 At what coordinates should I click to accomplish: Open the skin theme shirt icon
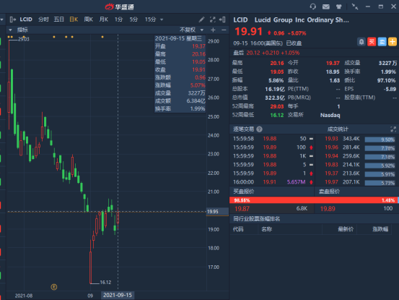click(338, 7)
